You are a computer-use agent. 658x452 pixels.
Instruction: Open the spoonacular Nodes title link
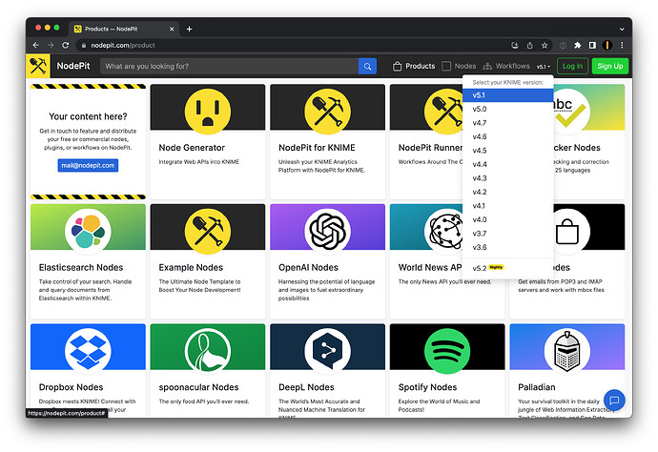tap(198, 387)
